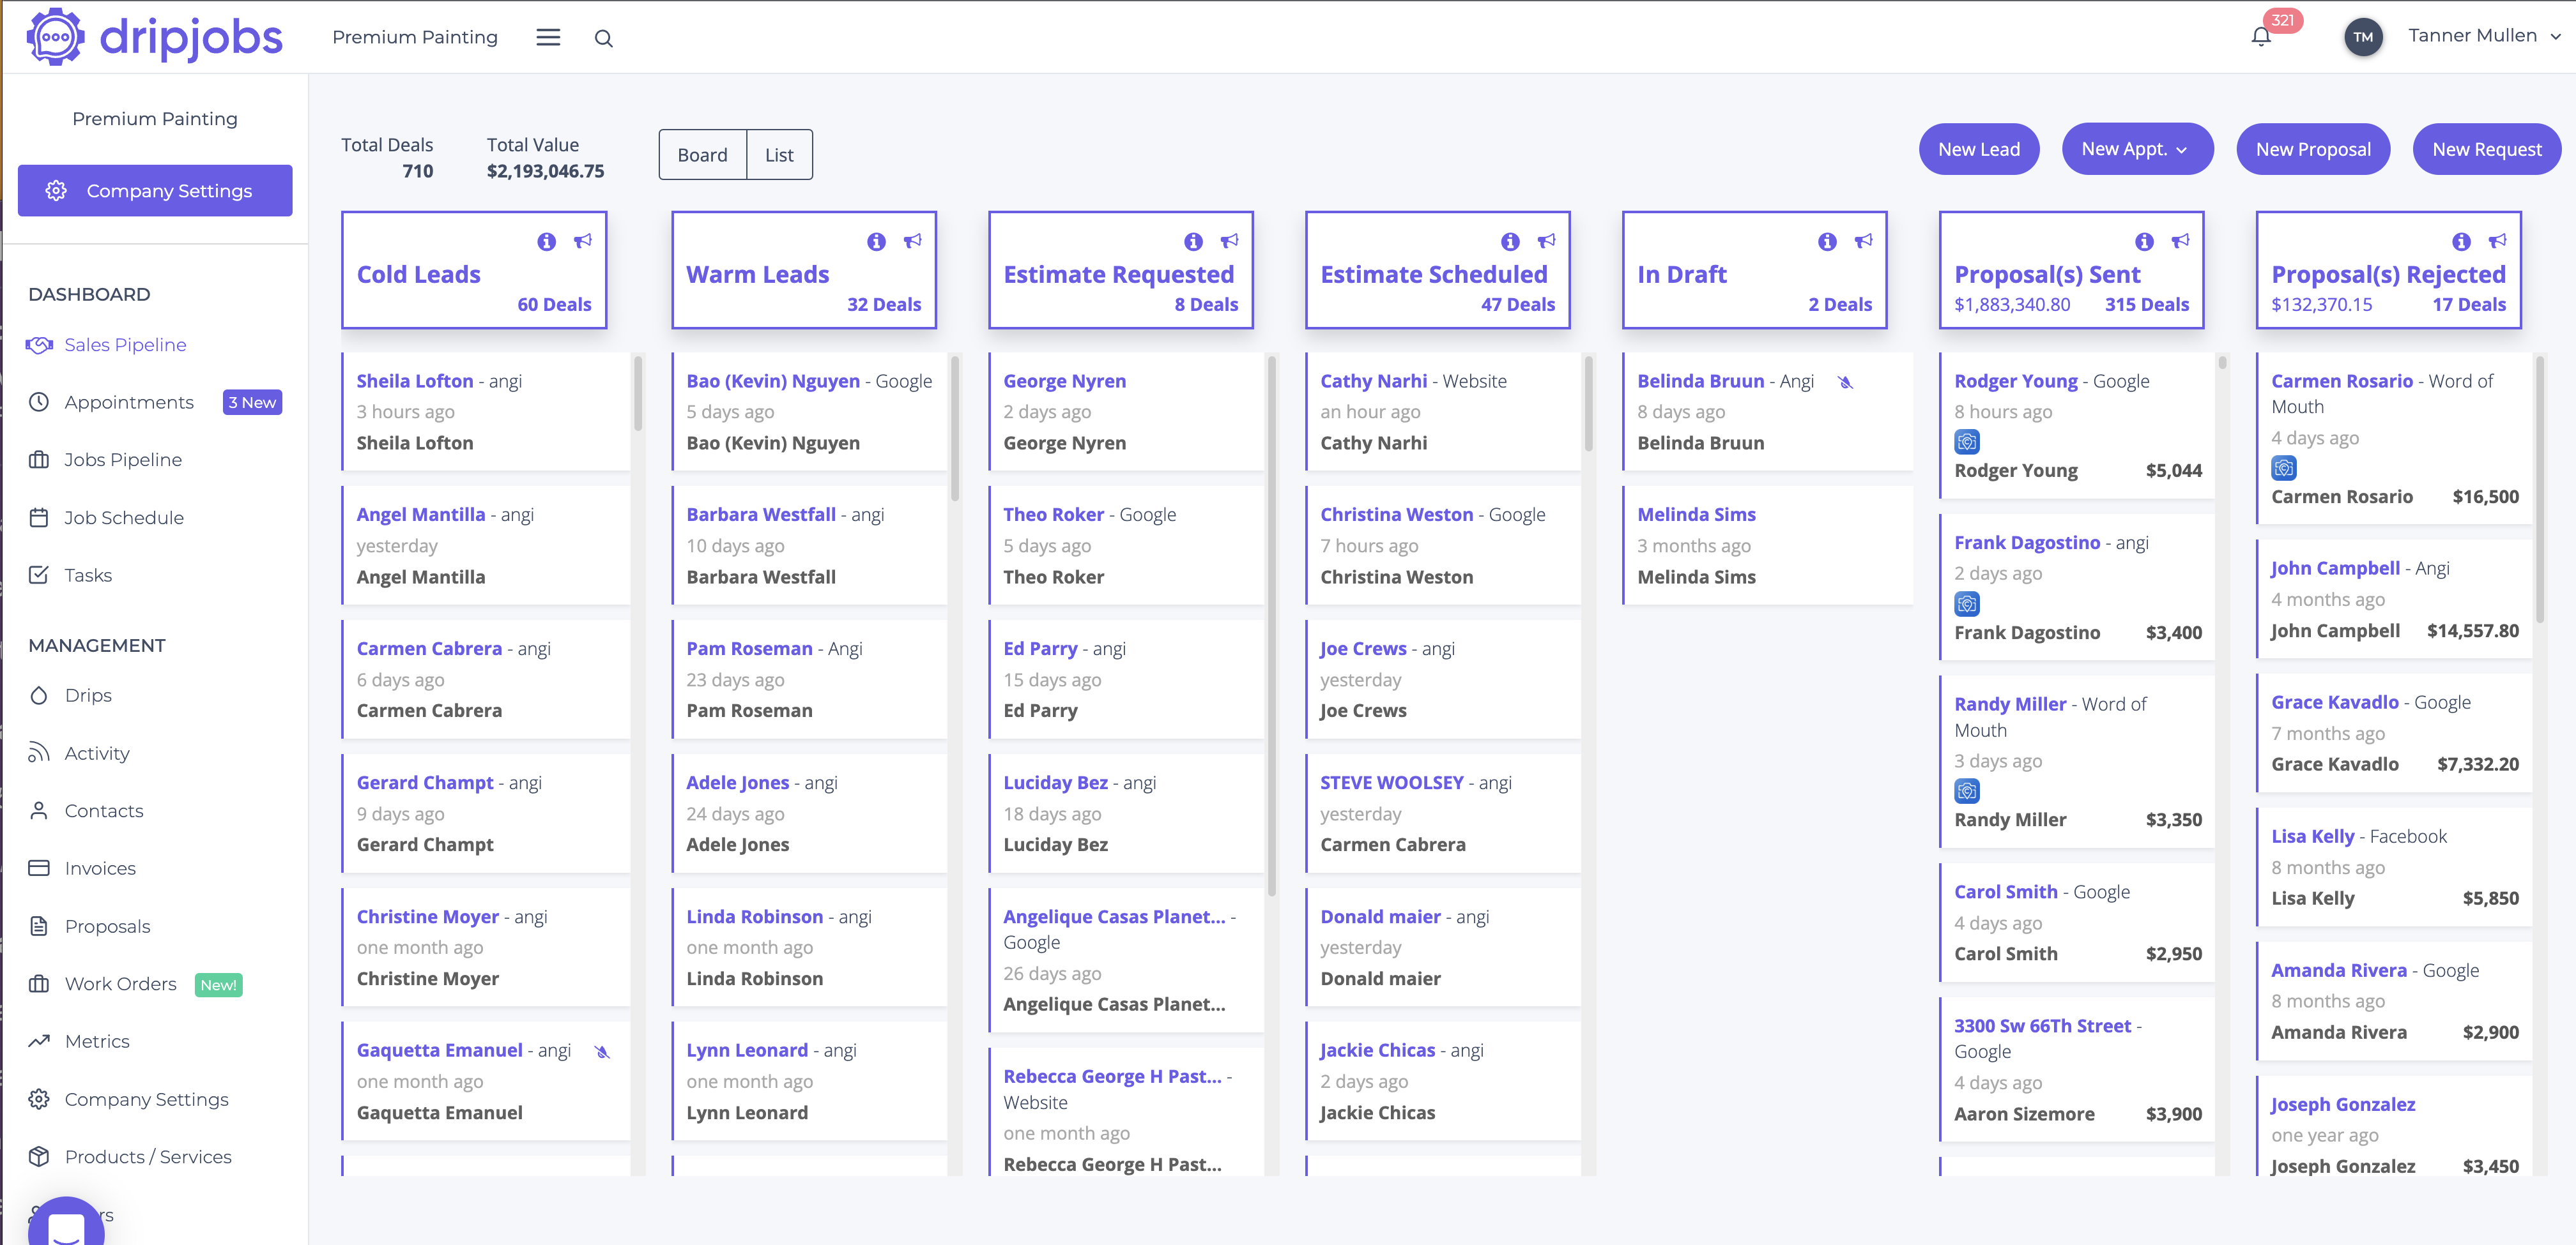The height and width of the screenshot is (1245, 2576).
Task: Open Bao (Kevin) Nguyen lead link
Action: (x=773, y=381)
